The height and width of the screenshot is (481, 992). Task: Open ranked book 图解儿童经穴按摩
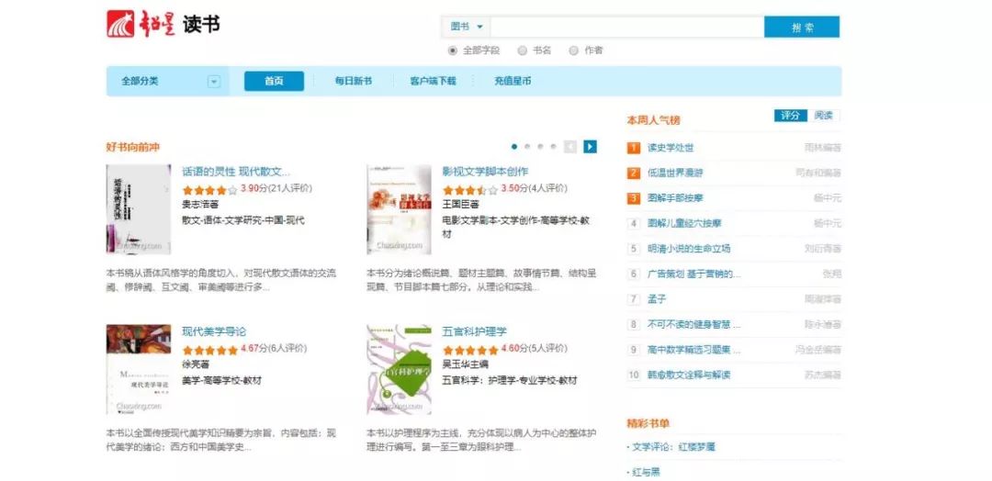684,223
